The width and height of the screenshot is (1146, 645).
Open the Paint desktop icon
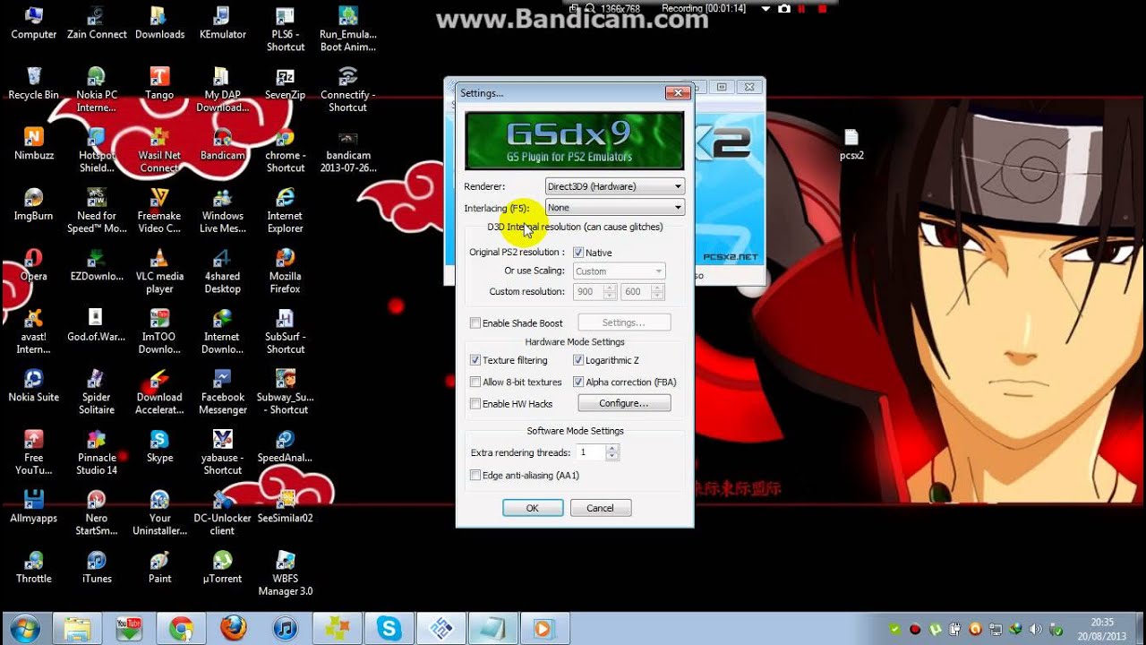[x=159, y=566]
